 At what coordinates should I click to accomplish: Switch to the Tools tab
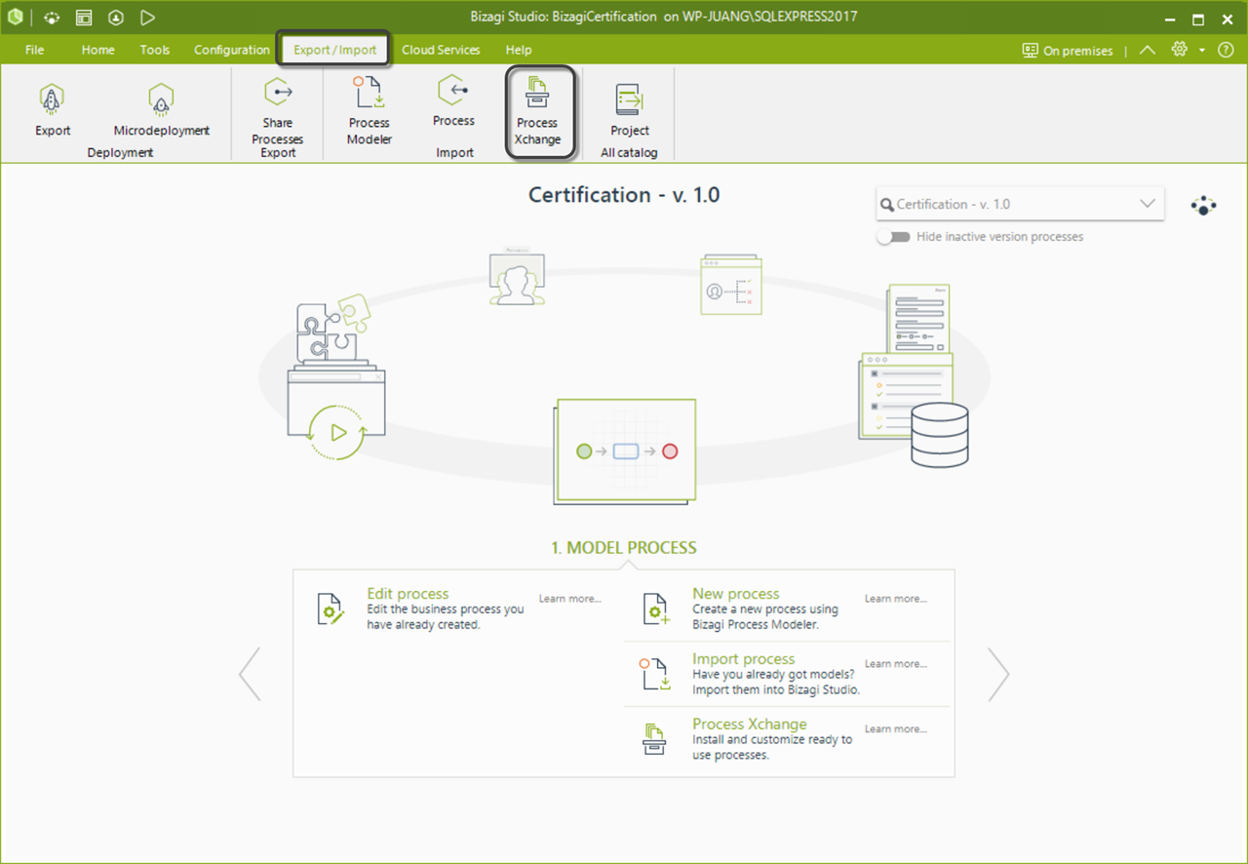(x=155, y=50)
